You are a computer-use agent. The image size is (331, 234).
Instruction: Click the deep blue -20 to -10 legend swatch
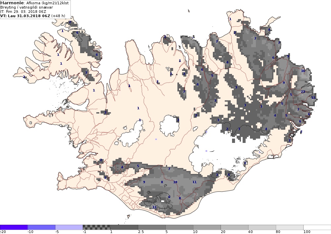pos(14,227)
